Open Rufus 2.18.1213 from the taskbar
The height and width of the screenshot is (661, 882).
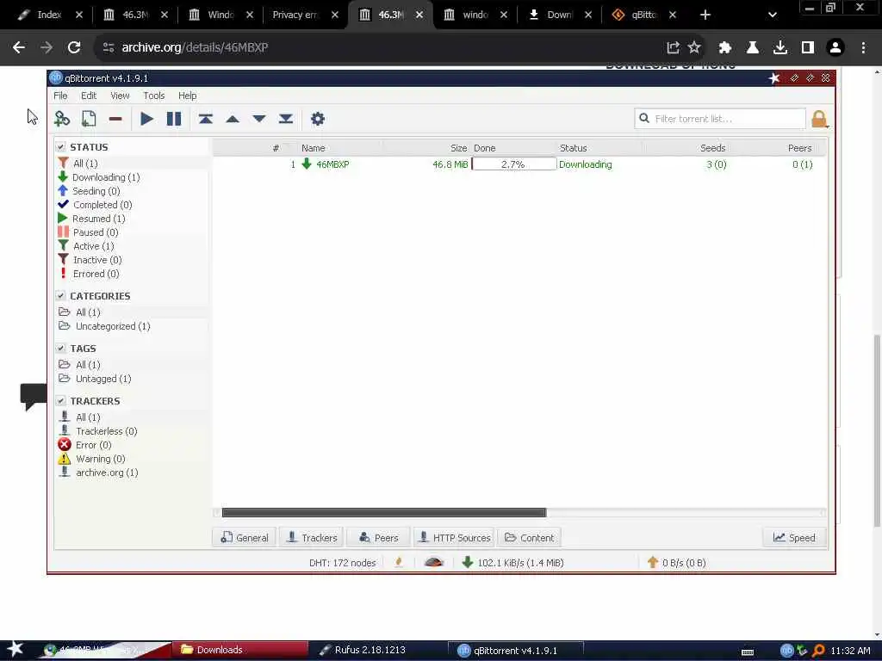tap(370, 650)
